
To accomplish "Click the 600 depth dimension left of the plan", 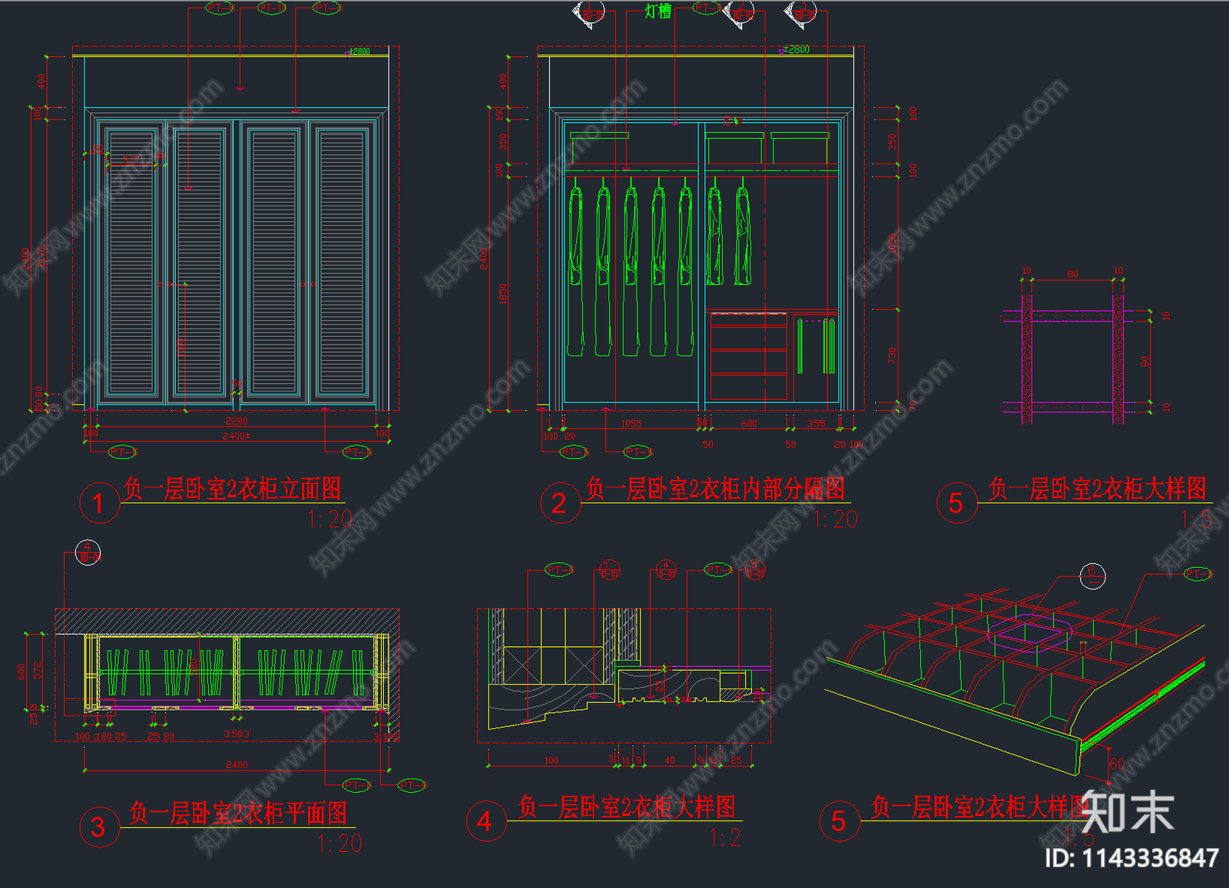I will click(22, 672).
